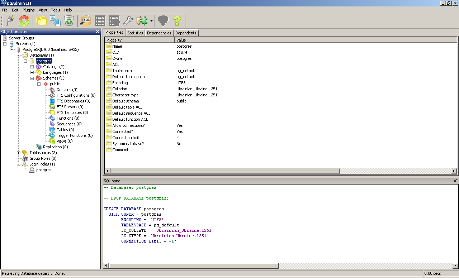Close the SQL pane
The width and height of the screenshot is (459, 278).
tap(455, 181)
